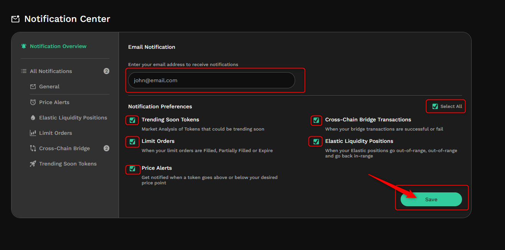
Task: Go to General notifications
Action: [49, 86]
